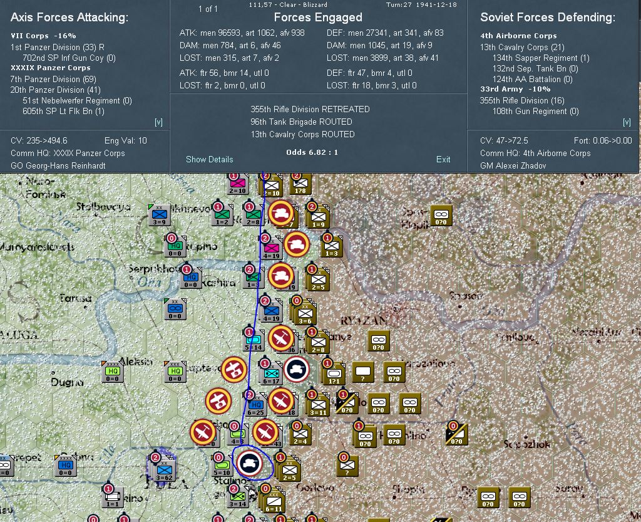641x522 pixels.
Task: Select the blue-ring tank combat marker circled near Stalinogorsk
Action: [250, 462]
